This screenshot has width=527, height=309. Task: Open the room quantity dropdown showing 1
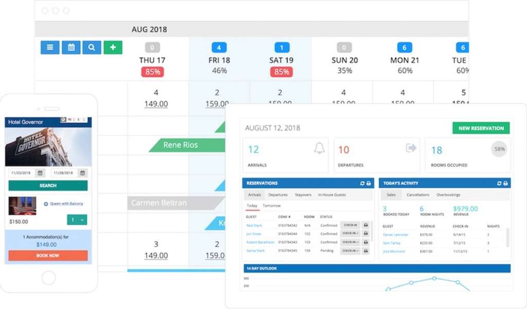coord(77,219)
